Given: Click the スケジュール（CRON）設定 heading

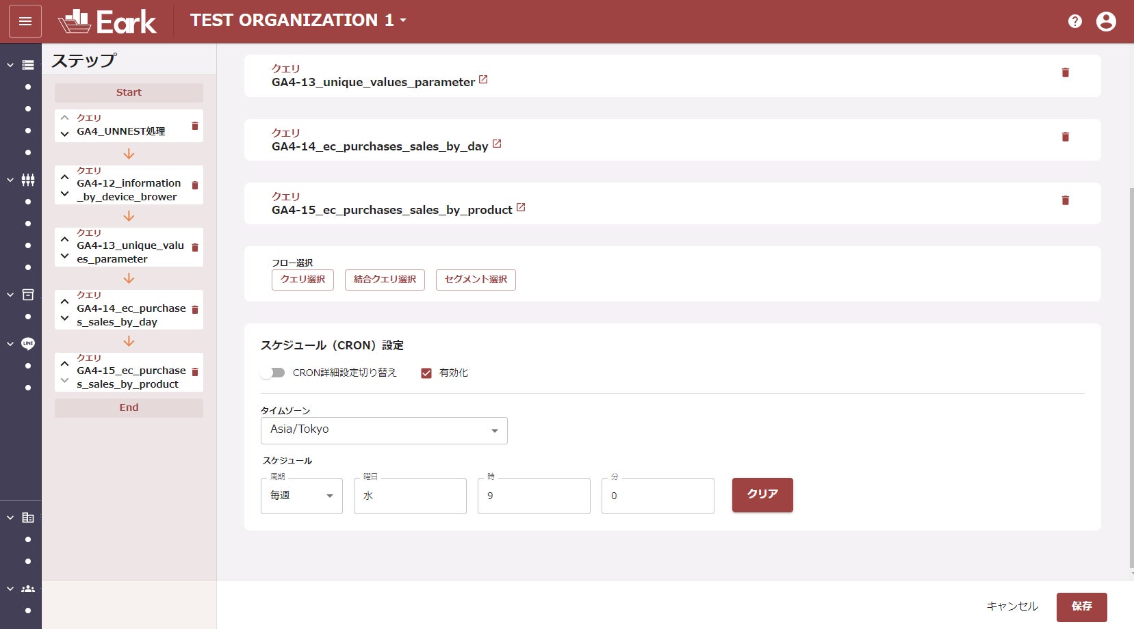Looking at the screenshot, I should tap(332, 345).
